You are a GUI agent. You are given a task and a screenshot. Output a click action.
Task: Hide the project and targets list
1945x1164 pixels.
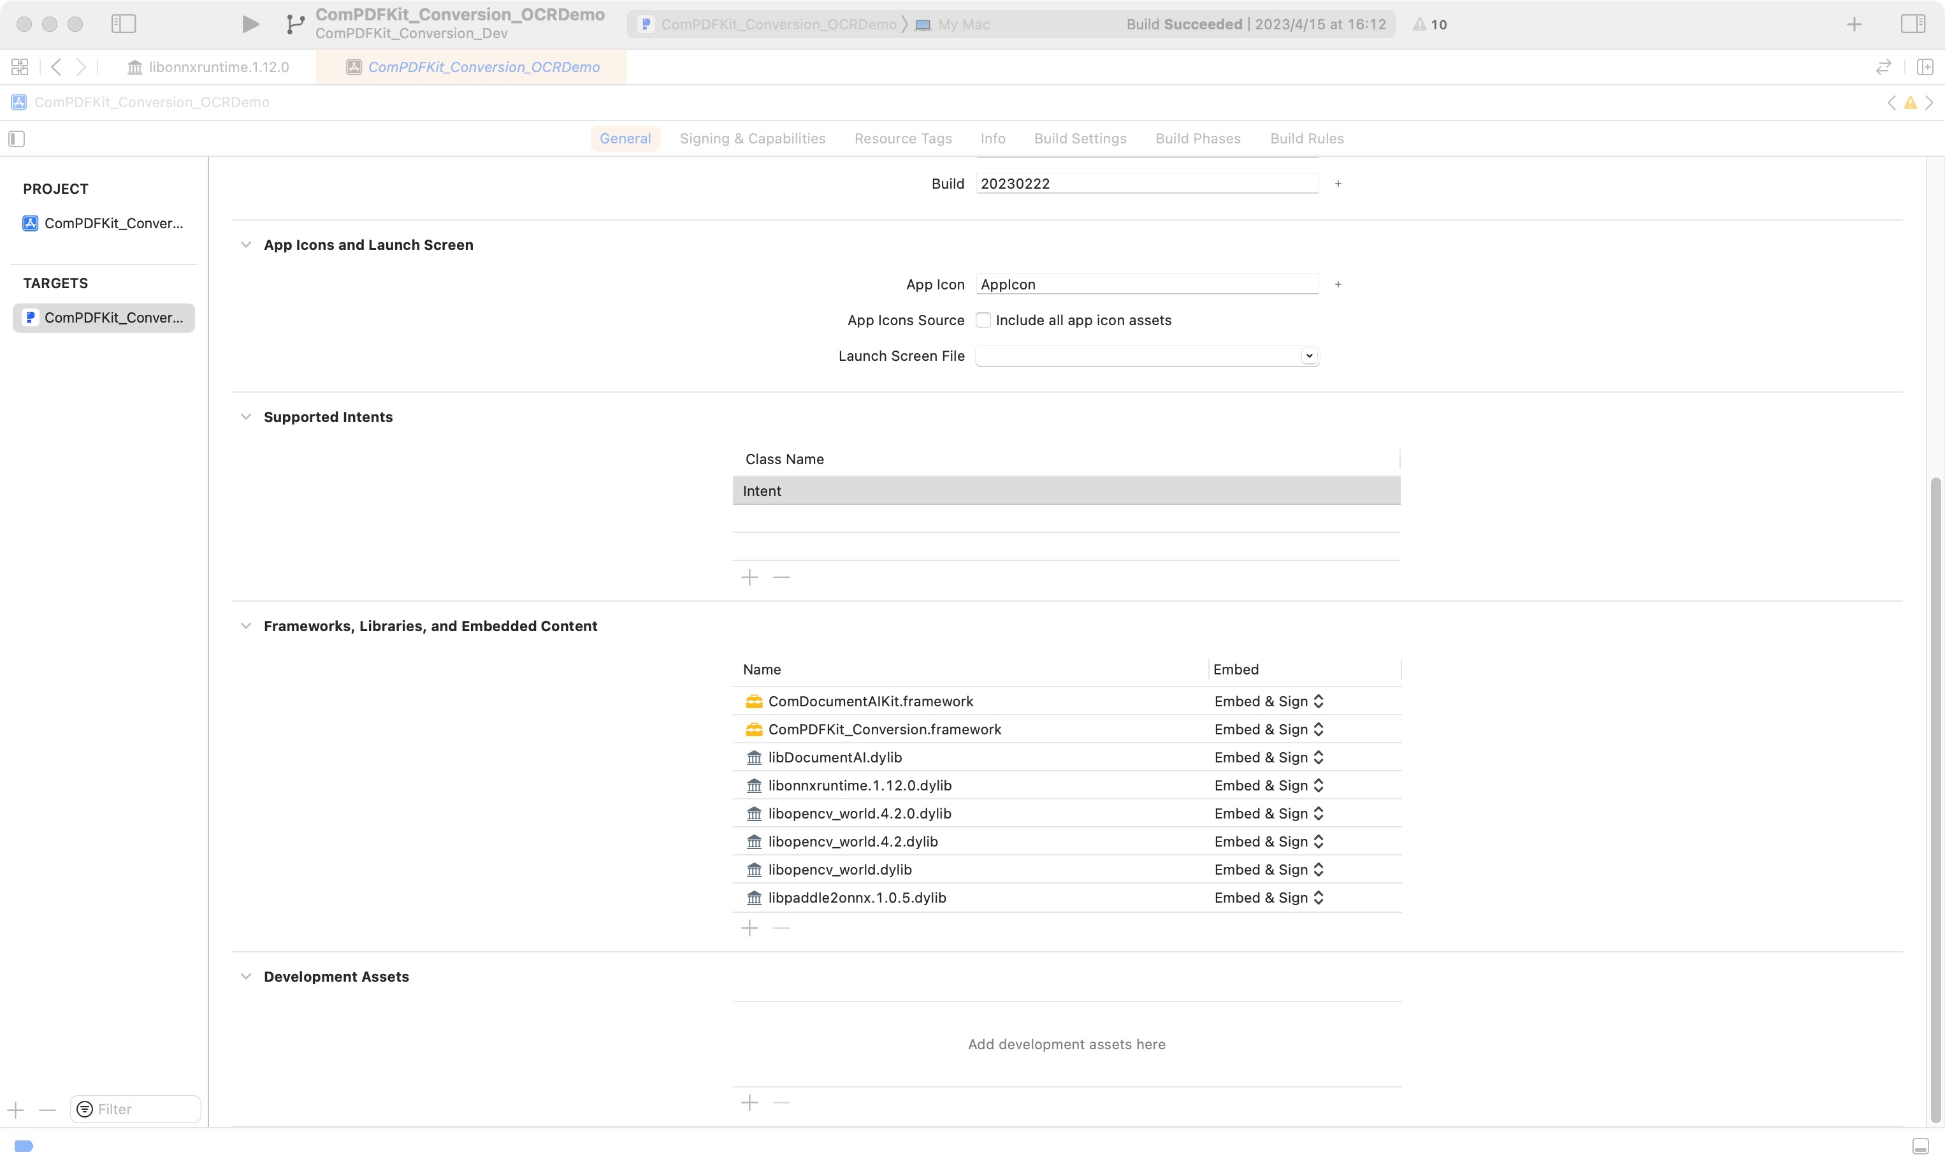pyautogui.click(x=17, y=139)
